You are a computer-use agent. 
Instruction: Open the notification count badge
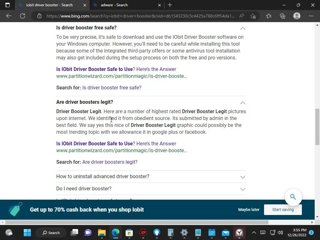coord(311,232)
